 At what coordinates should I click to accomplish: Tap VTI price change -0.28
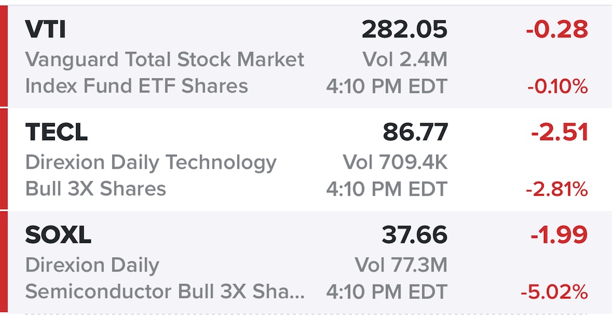[557, 29]
